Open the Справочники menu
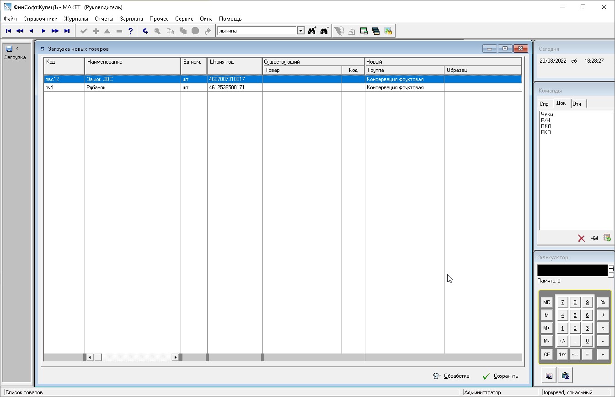The image size is (615, 397). [x=40, y=19]
